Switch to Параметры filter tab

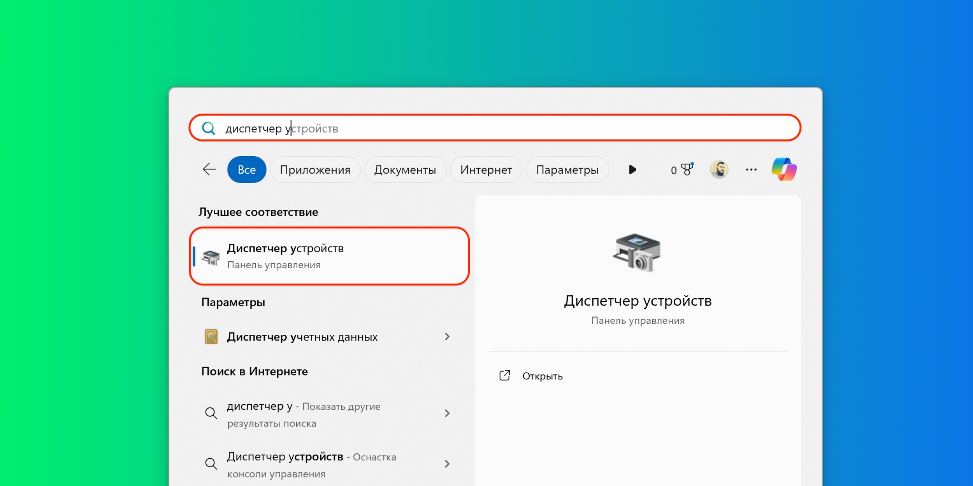point(567,170)
